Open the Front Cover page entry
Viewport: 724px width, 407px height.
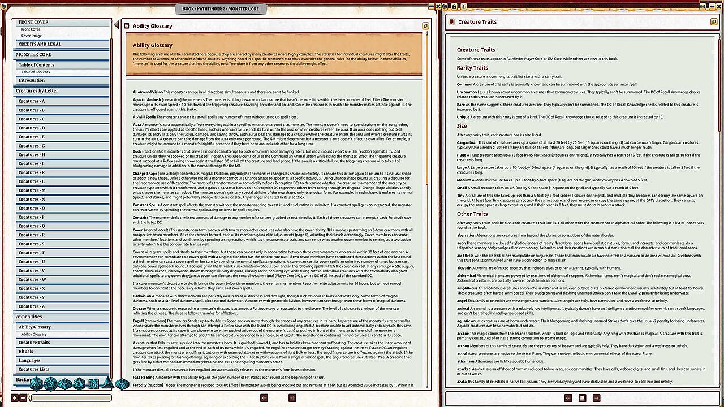(62, 29)
